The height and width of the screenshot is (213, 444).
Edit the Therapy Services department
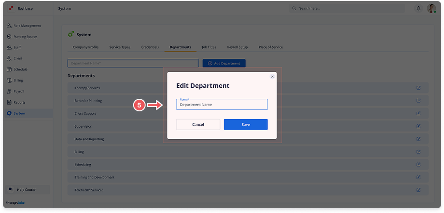pyautogui.click(x=418, y=88)
